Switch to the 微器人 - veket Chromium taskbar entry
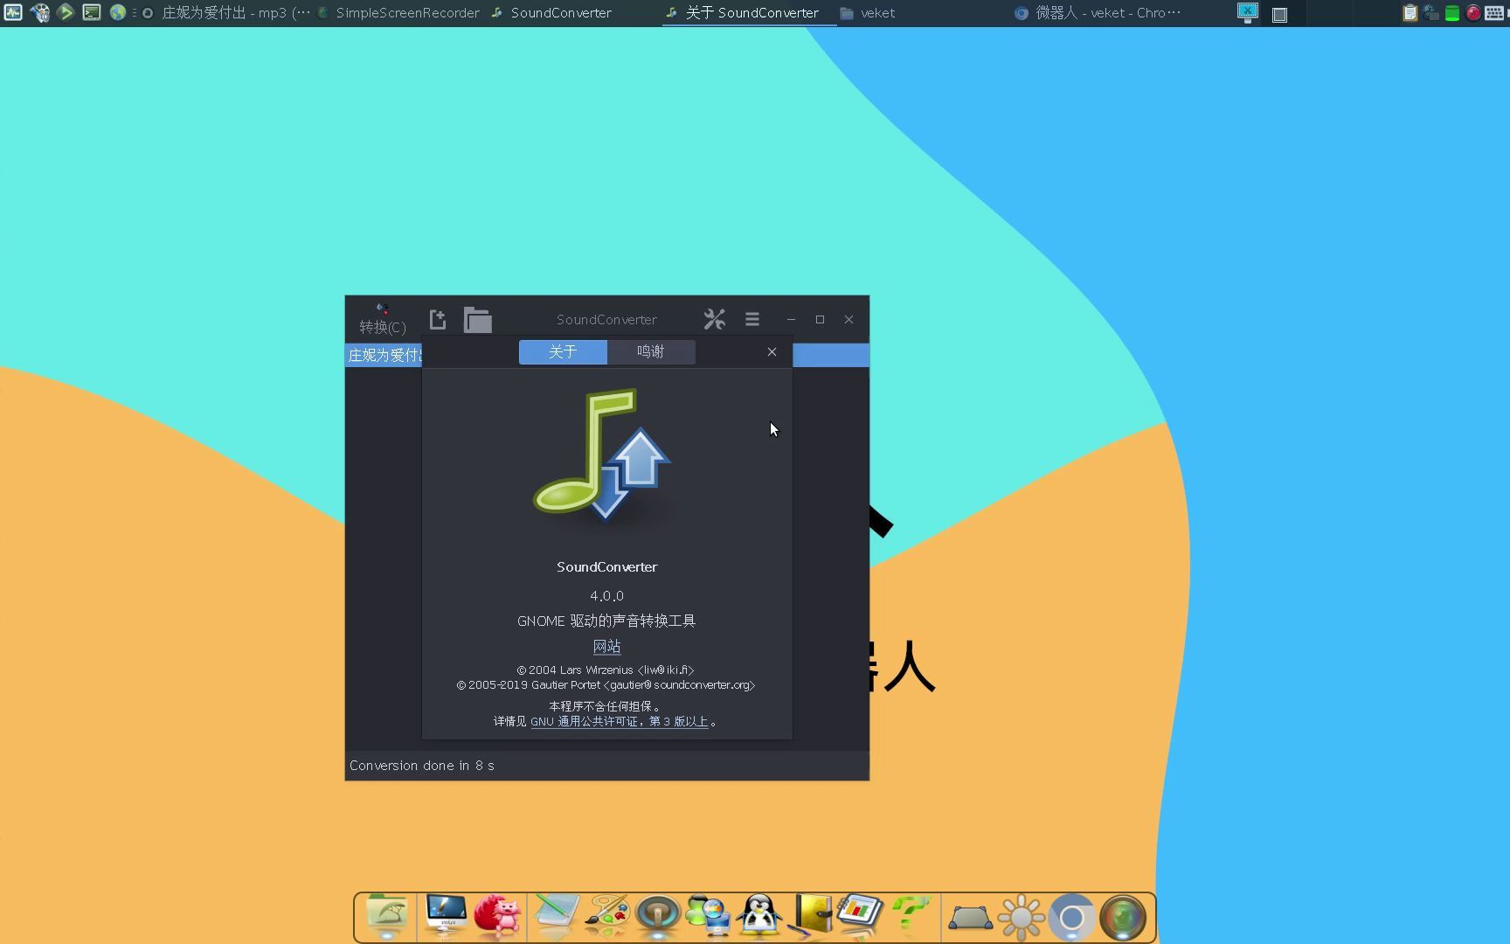 [1098, 13]
